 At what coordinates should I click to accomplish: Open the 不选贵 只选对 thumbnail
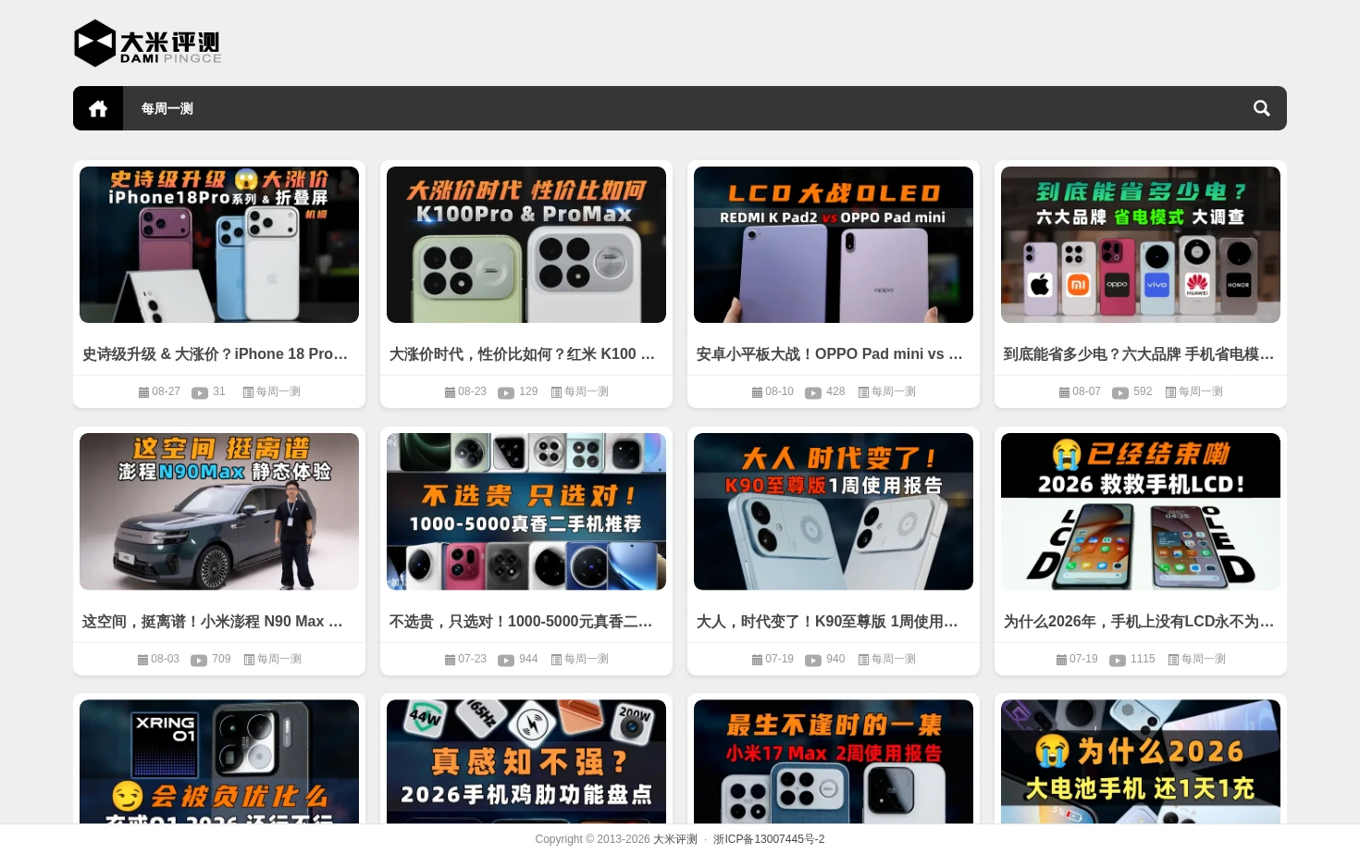click(526, 512)
